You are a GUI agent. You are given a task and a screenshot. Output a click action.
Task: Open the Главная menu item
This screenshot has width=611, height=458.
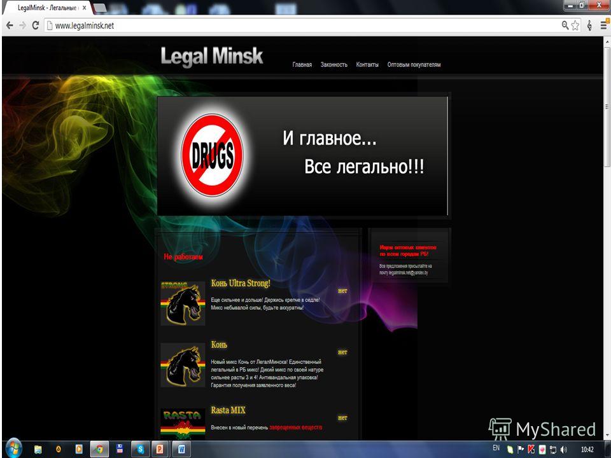(302, 65)
